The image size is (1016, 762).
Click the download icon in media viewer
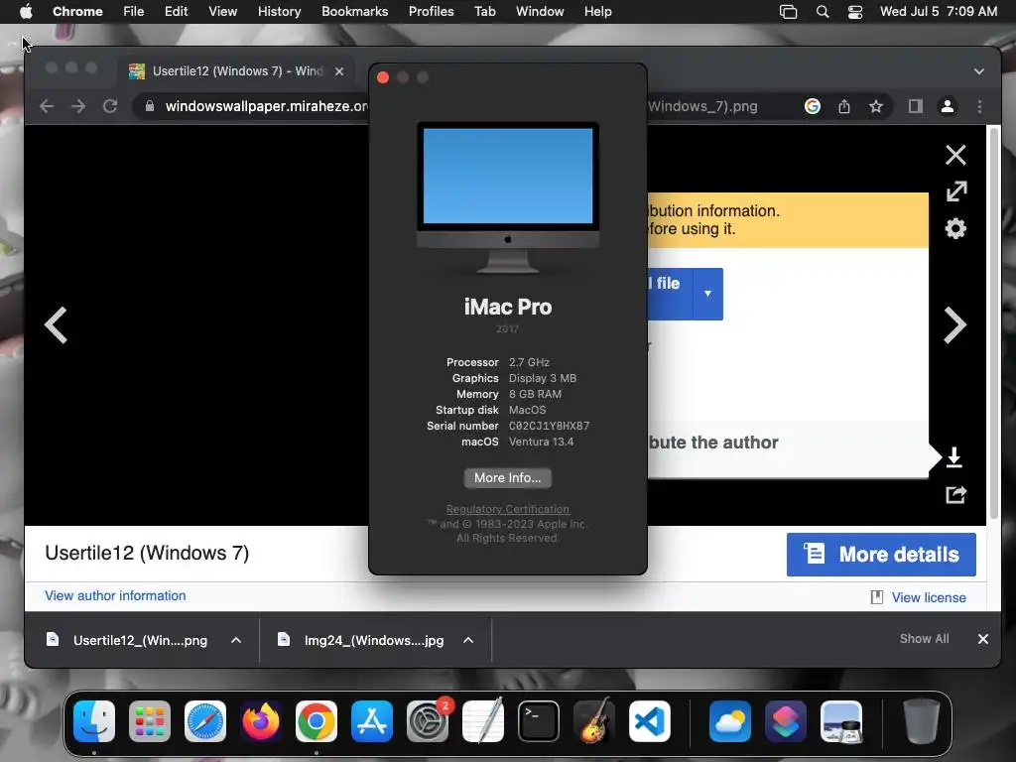(954, 457)
